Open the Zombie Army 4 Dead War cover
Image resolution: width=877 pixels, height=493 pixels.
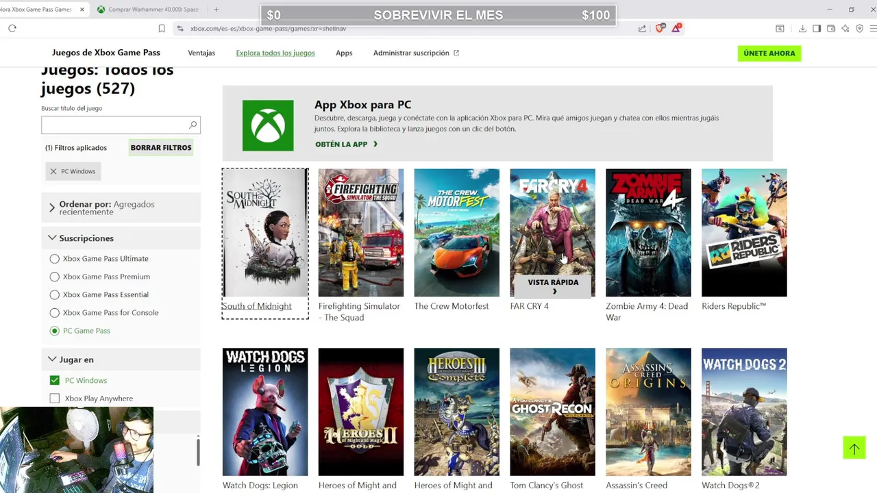(648, 233)
